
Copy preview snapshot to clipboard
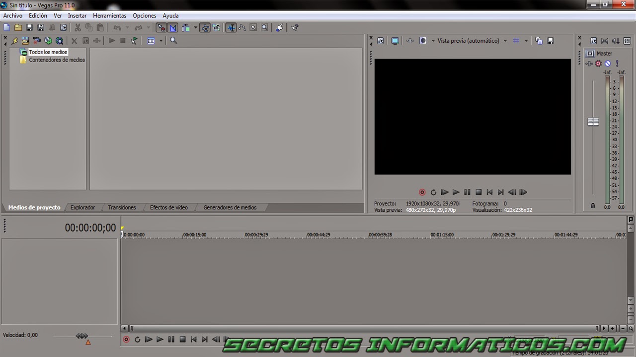539,41
